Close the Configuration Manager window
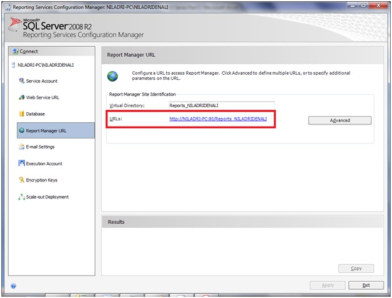The height and width of the screenshot is (298, 392). click(378, 5)
